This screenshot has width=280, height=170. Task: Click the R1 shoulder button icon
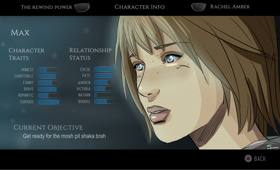pyautogui.click(x=199, y=7)
